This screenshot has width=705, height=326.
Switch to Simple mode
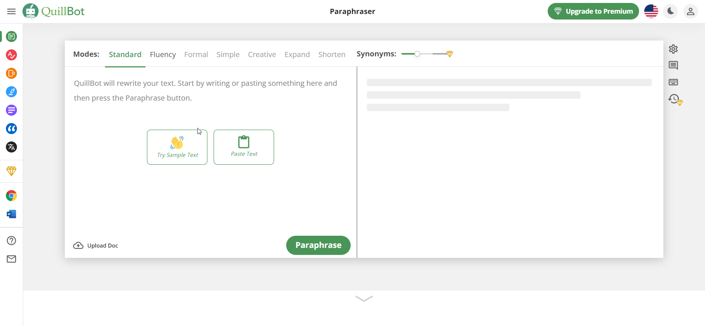pyautogui.click(x=228, y=55)
